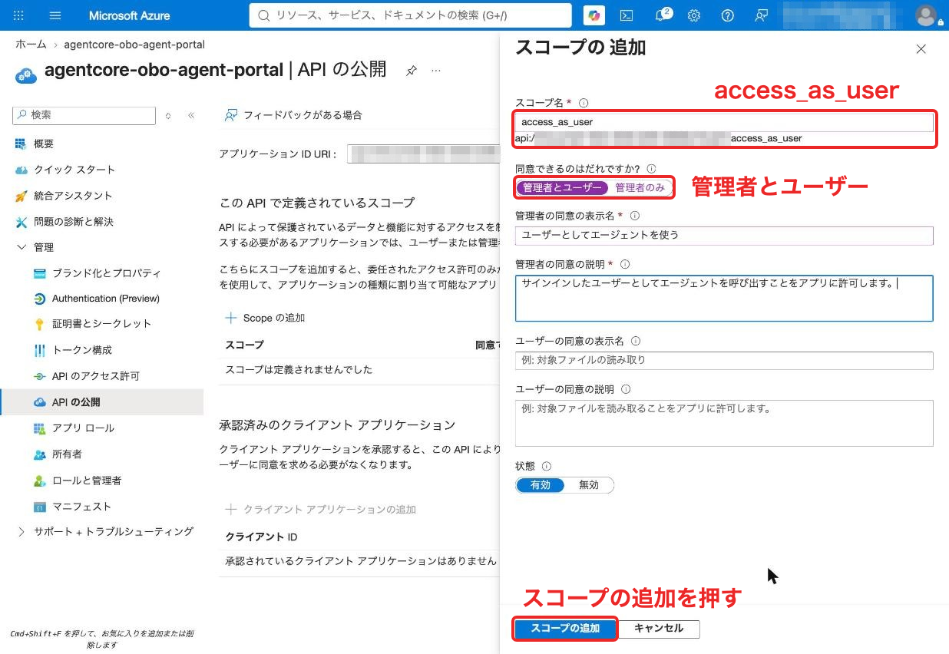The height and width of the screenshot is (654, 949).
Task: Show info tooltip for ユーザーの同意の説明
Action: (626, 390)
